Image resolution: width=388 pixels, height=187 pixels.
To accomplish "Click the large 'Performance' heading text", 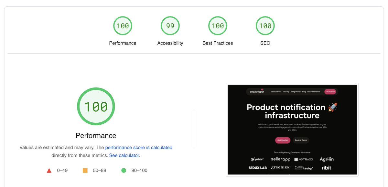I will (96, 135).
